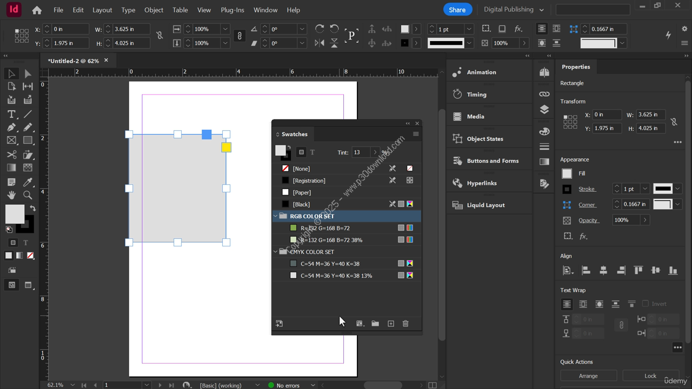Viewport: 692px width, 389px height.
Task: Collapse the CMYK COLOR SET group
Action: tap(276, 252)
